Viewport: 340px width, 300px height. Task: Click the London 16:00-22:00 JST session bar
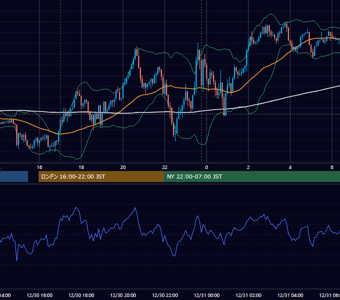pos(101,176)
